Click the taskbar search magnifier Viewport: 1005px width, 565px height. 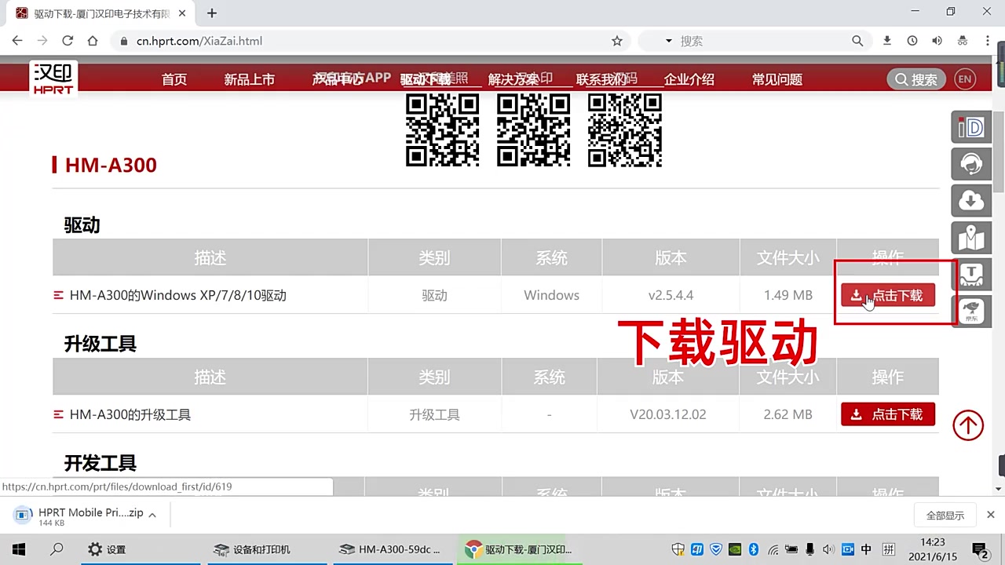(x=57, y=549)
